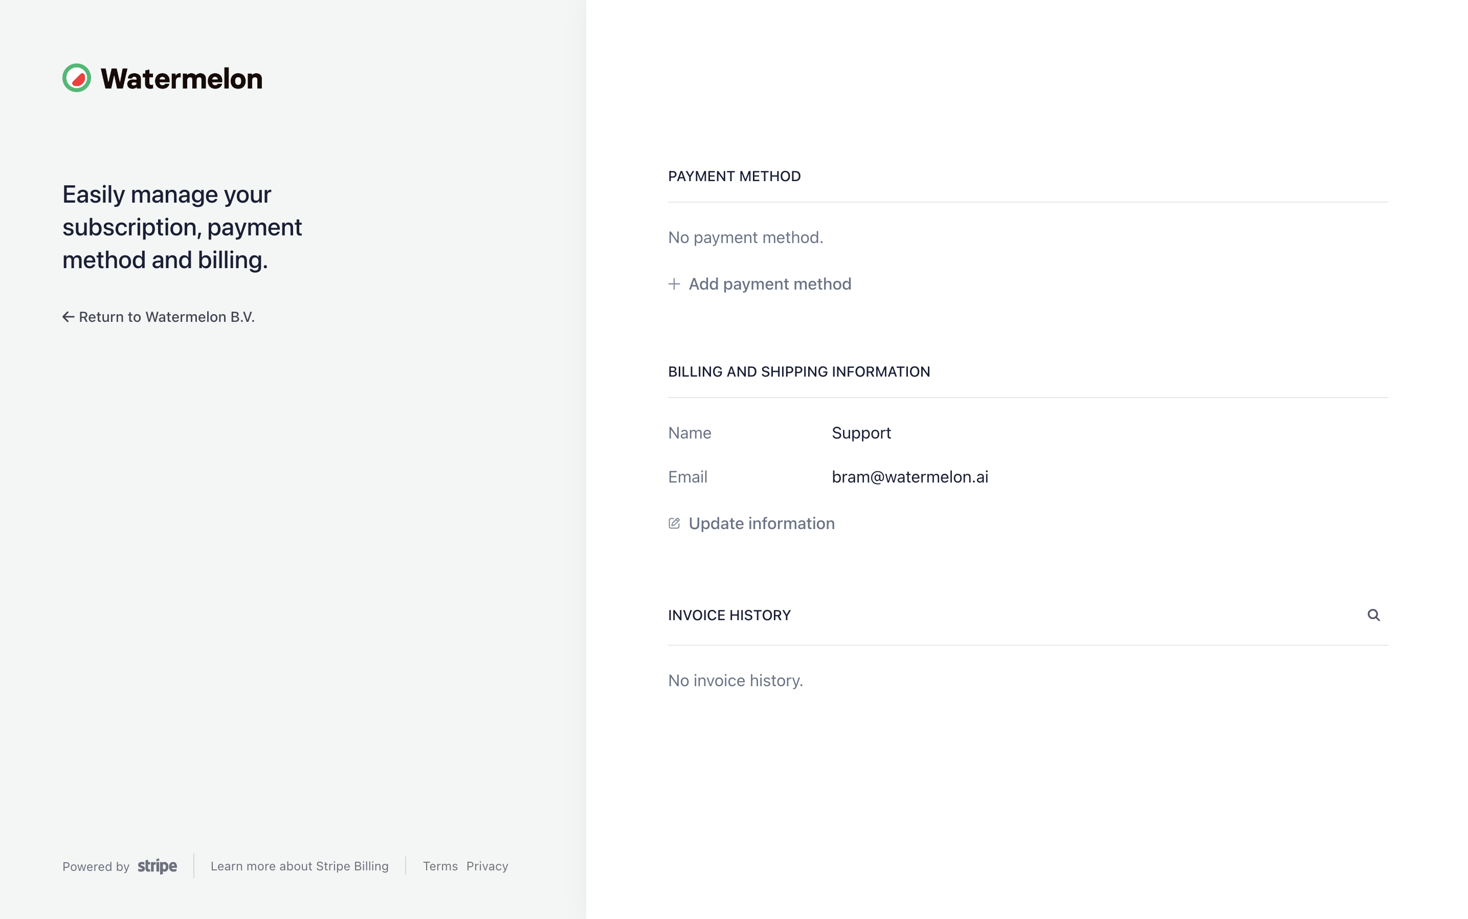Select Add payment method link
The image size is (1468, 919).
[760, 284]
